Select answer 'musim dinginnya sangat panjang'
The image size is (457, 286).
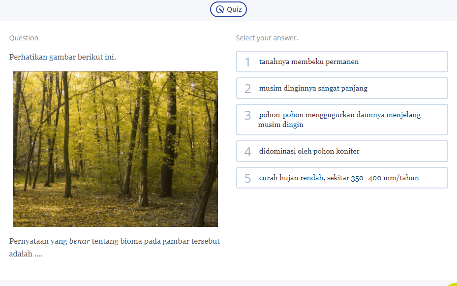click(313, 89)
